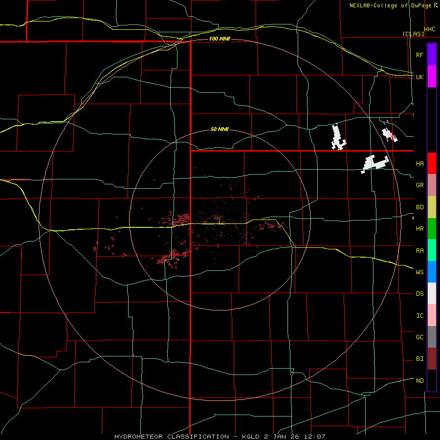This screenshot has width=440, height=440.
Task: Click the [CLAS] label
Action: coord(413,34)
